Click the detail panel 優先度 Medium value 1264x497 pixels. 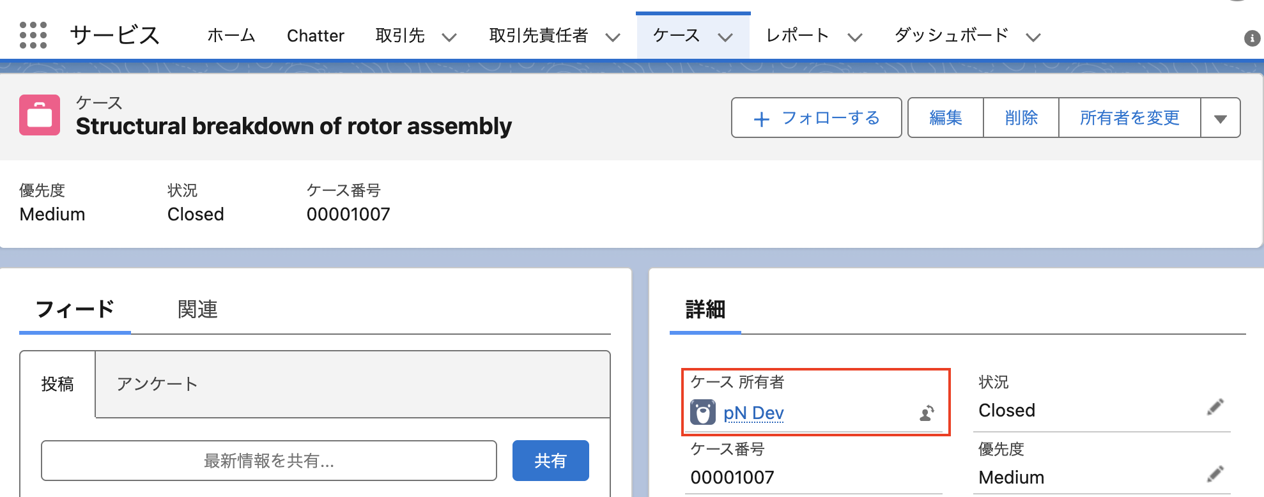tap(1012, 477)
